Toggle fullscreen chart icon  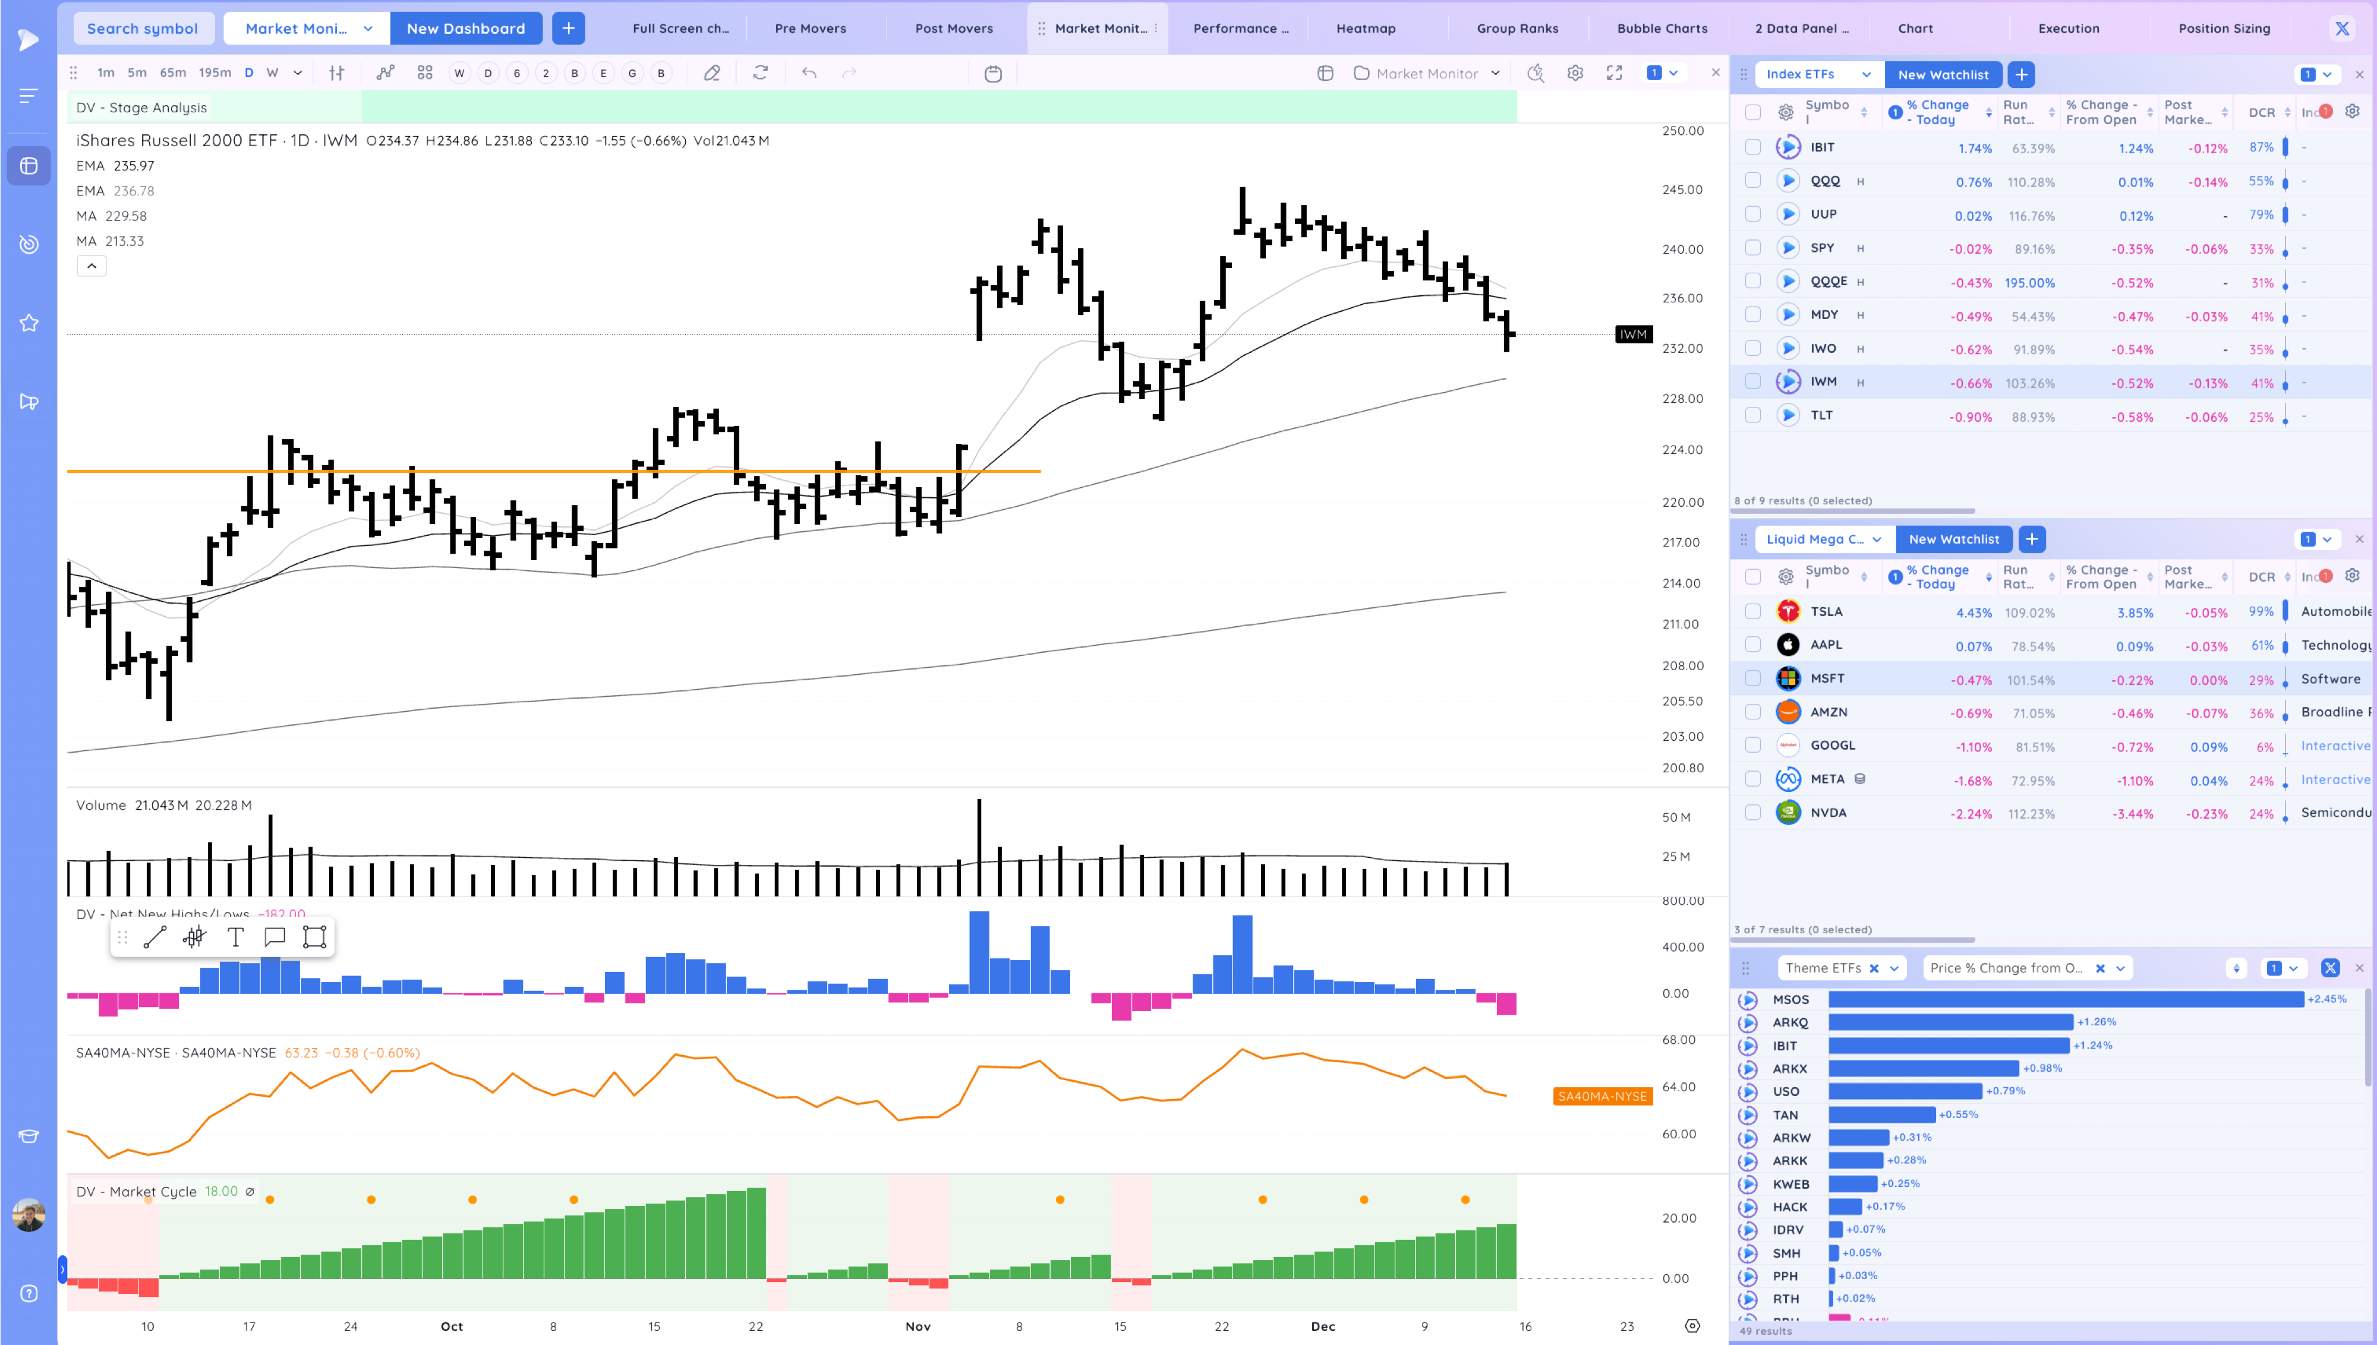tap(1614, 73)
